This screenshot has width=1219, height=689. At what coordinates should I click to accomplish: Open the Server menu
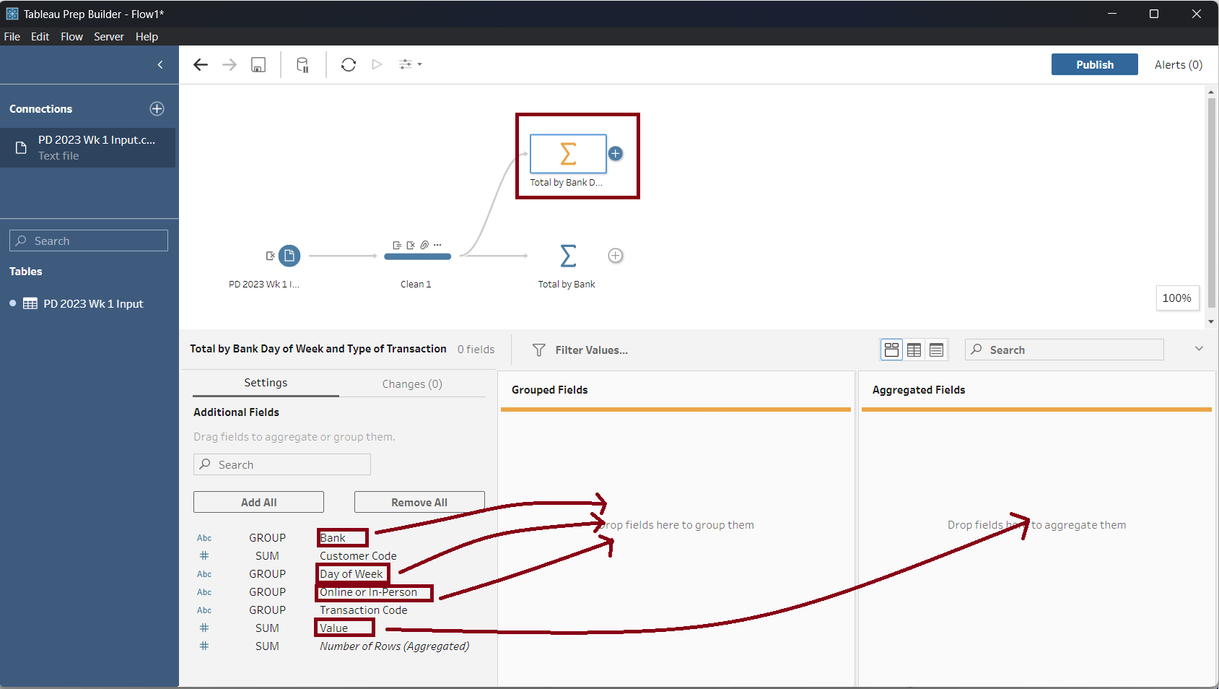(109, 37)
